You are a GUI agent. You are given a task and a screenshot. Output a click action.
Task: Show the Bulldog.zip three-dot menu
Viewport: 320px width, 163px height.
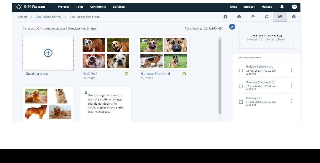pyautogui.click(x=291, y=101)
